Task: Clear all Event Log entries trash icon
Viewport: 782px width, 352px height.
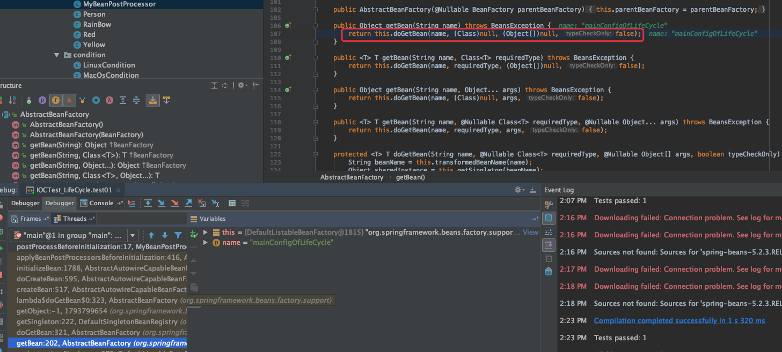Action: point(549,272)
